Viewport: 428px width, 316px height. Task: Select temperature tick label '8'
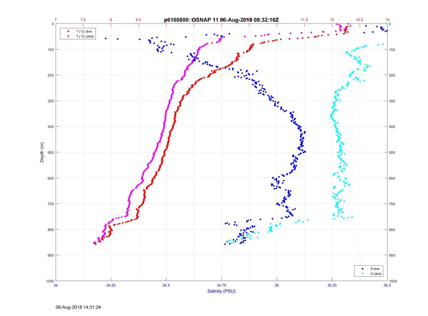(111, 20)
